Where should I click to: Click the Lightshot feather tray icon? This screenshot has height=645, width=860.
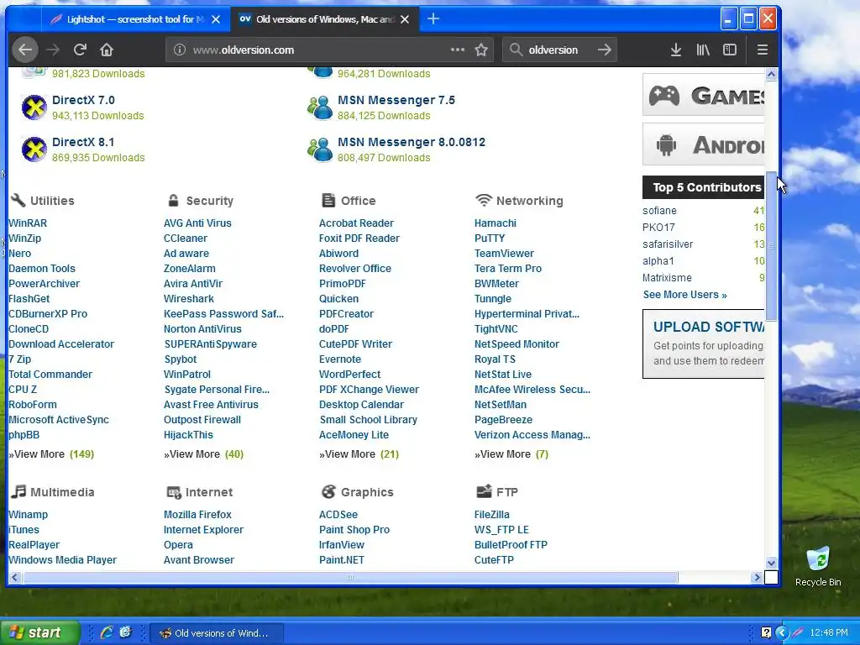[798, 633]
